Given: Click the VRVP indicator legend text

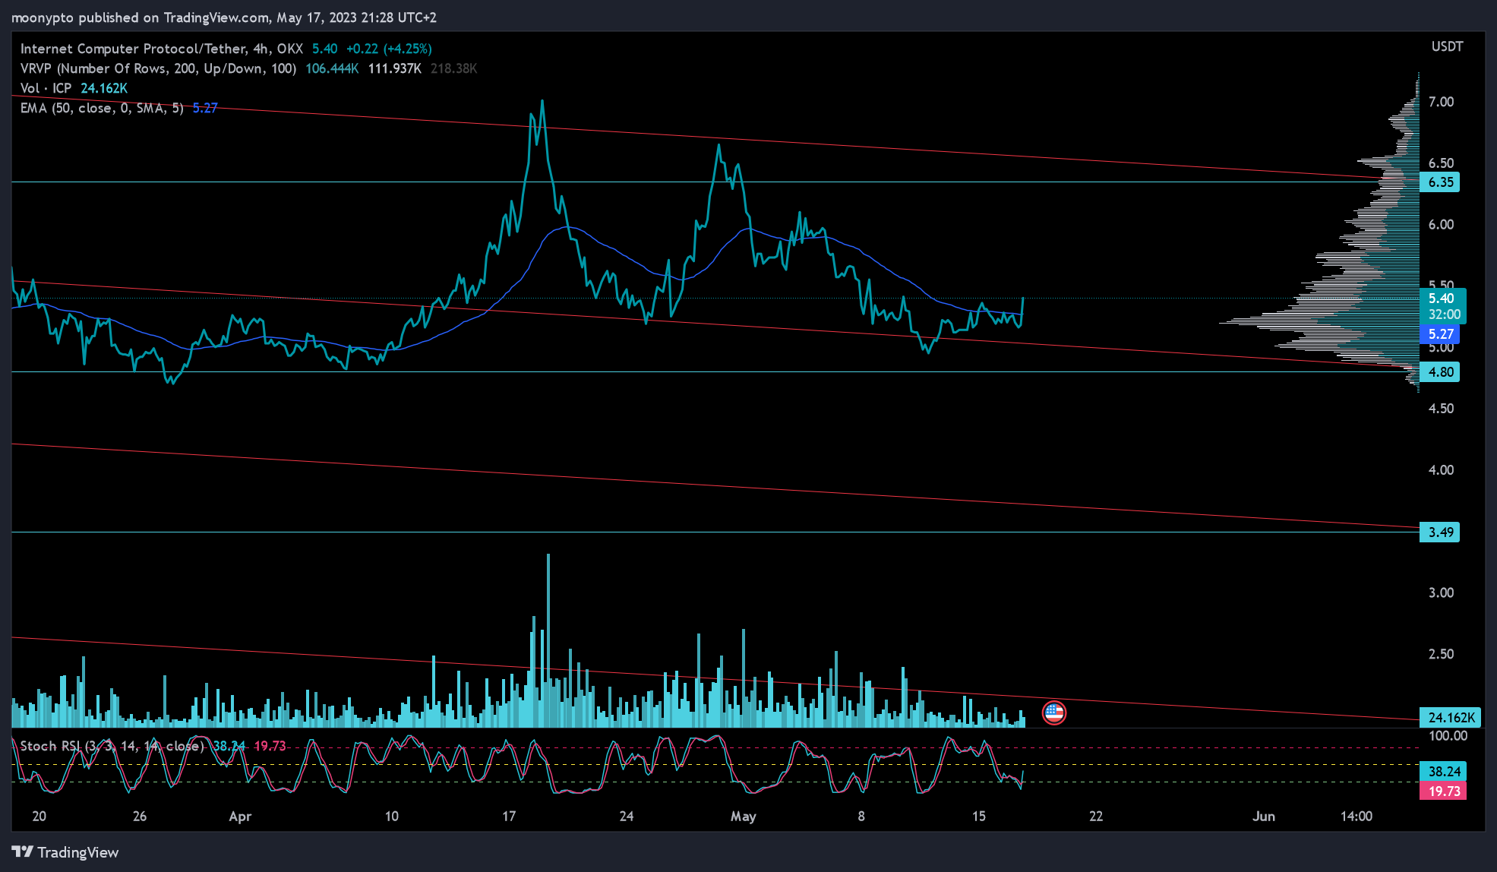Looking at the screenshot, I should click(x=158, y=68).
